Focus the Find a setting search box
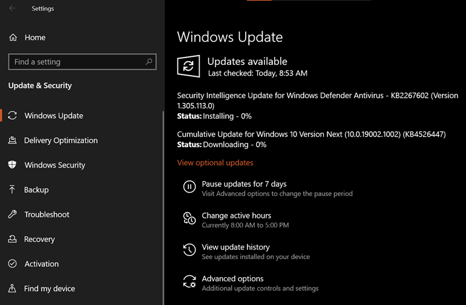Screen dimensions: 466x305 pos(82,62)
